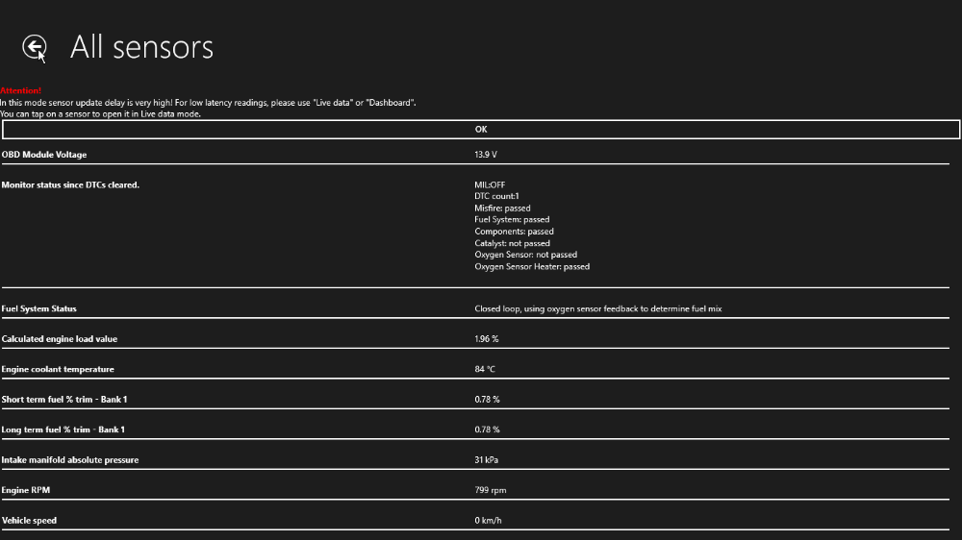Select Monitor status since DTCs cleared
962x540 pixels.
click(70, 185)
